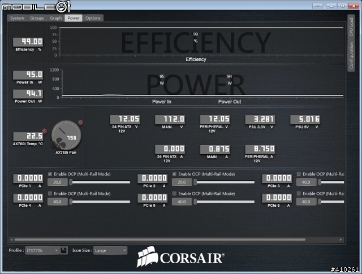The image size is (362, 274).
Task: Click the PCIe 1 current readout
Action: [28, 179]
